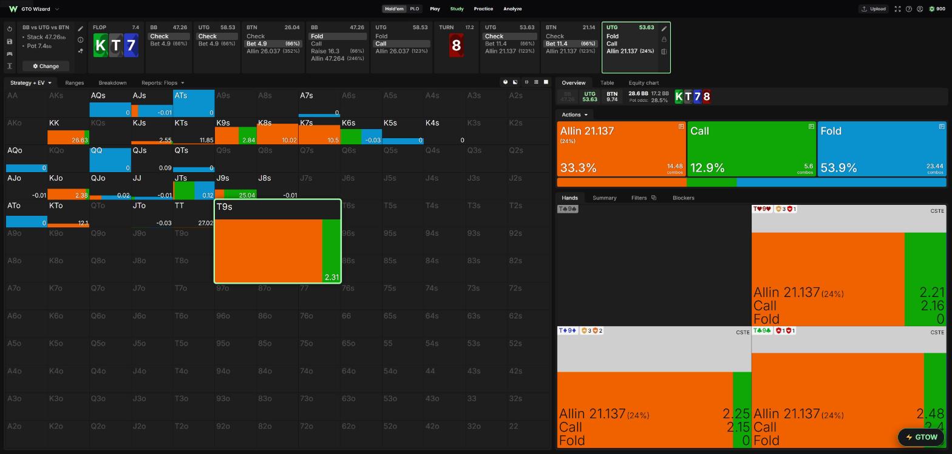Switch game type to PLO
The width and height of the screenshot is (952, 454).
pos(414,9)
